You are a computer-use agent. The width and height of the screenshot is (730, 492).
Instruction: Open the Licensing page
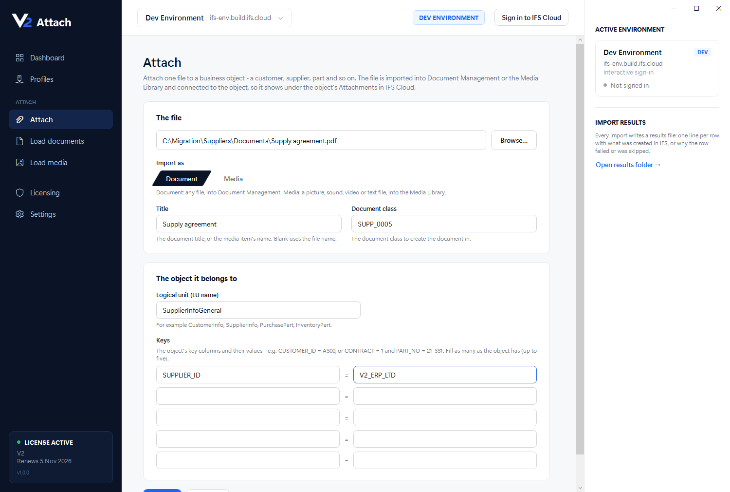(x=61, y=193)
